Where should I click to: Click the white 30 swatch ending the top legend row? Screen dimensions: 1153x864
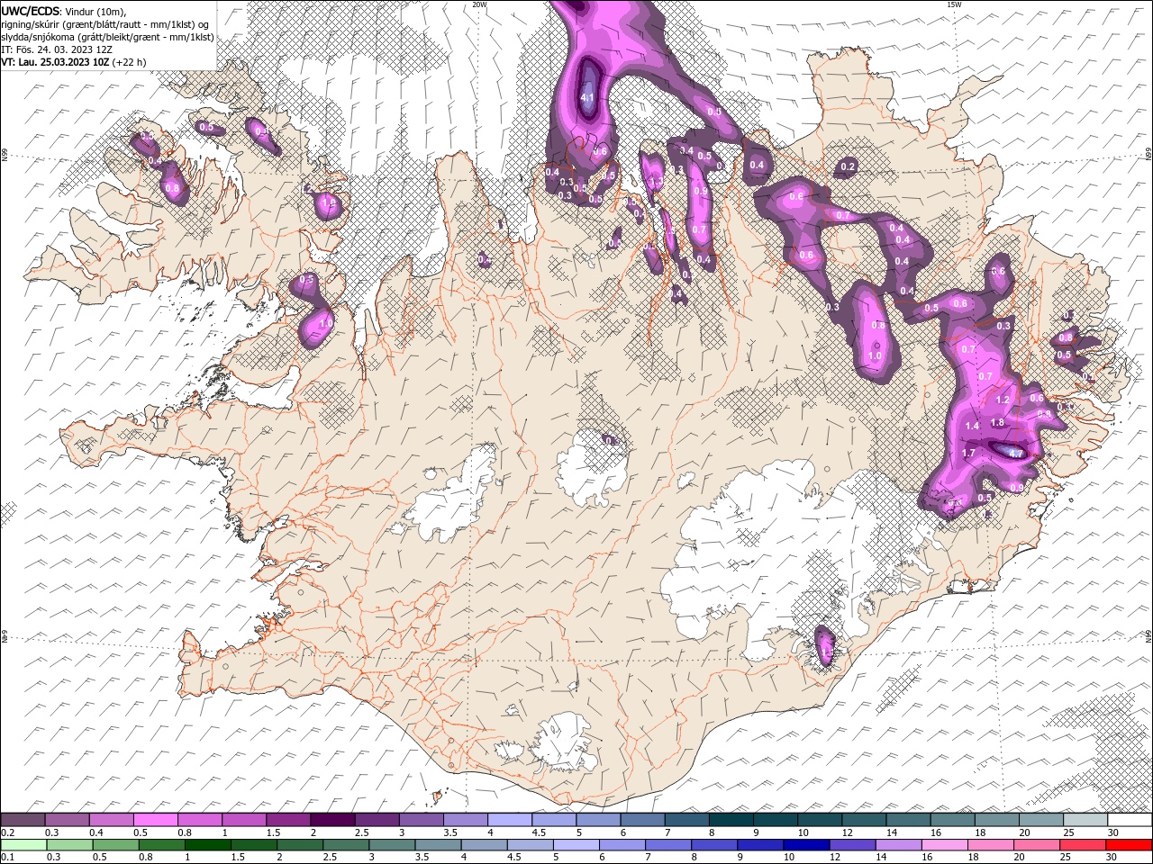coord(1130,820)
